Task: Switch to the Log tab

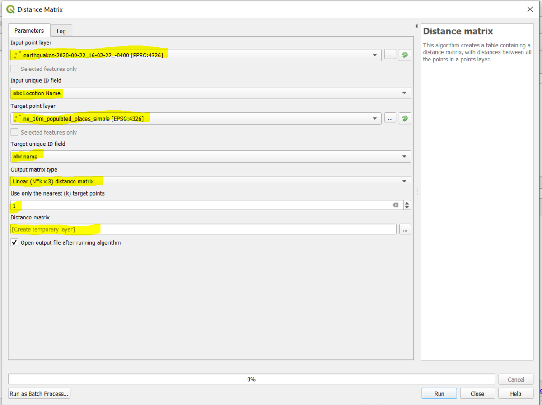Action: [x=61, y=31]
